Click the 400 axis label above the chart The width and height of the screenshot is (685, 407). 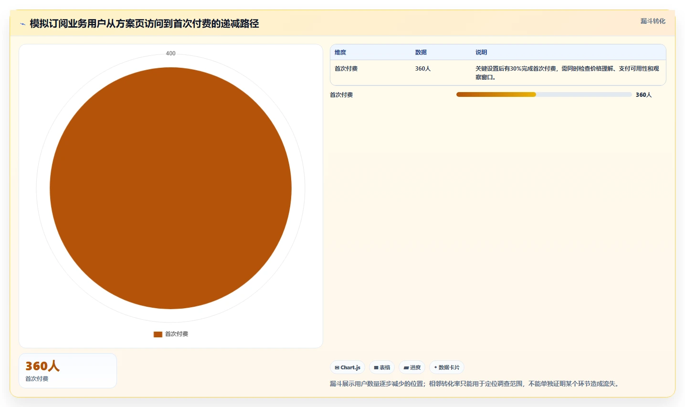(x=170, y=53)
